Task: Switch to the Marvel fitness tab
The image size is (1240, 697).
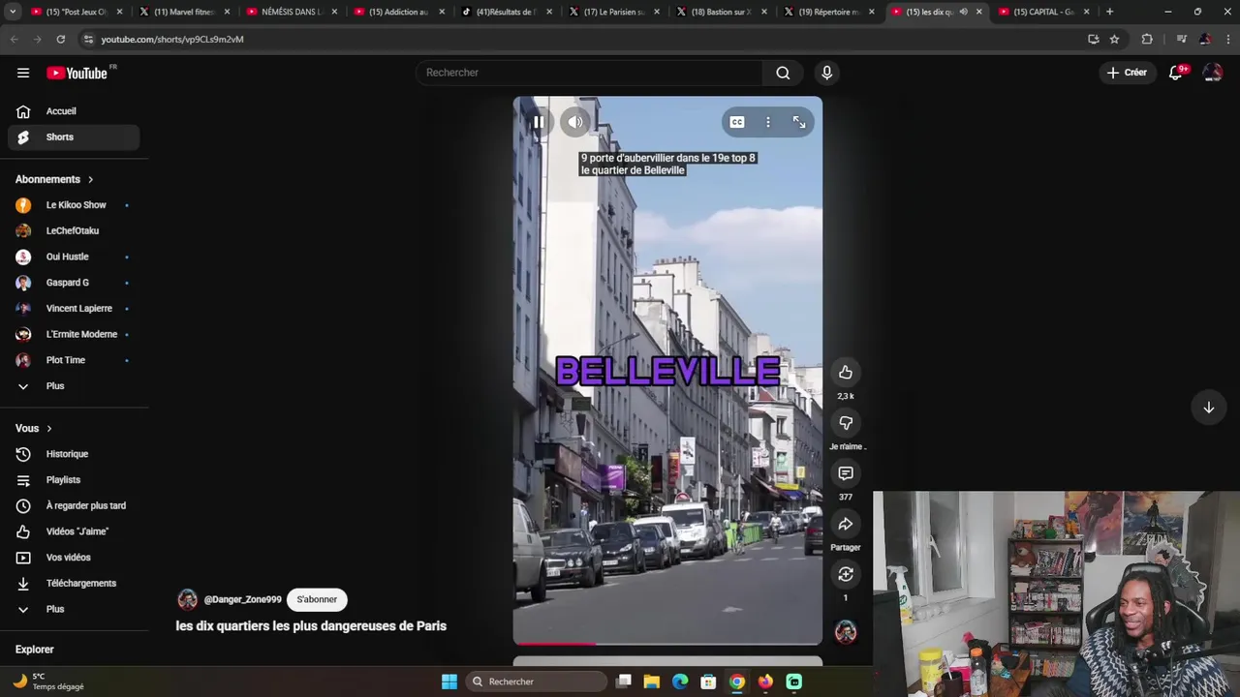Action: pyautogui.click(x=184, y=12)
